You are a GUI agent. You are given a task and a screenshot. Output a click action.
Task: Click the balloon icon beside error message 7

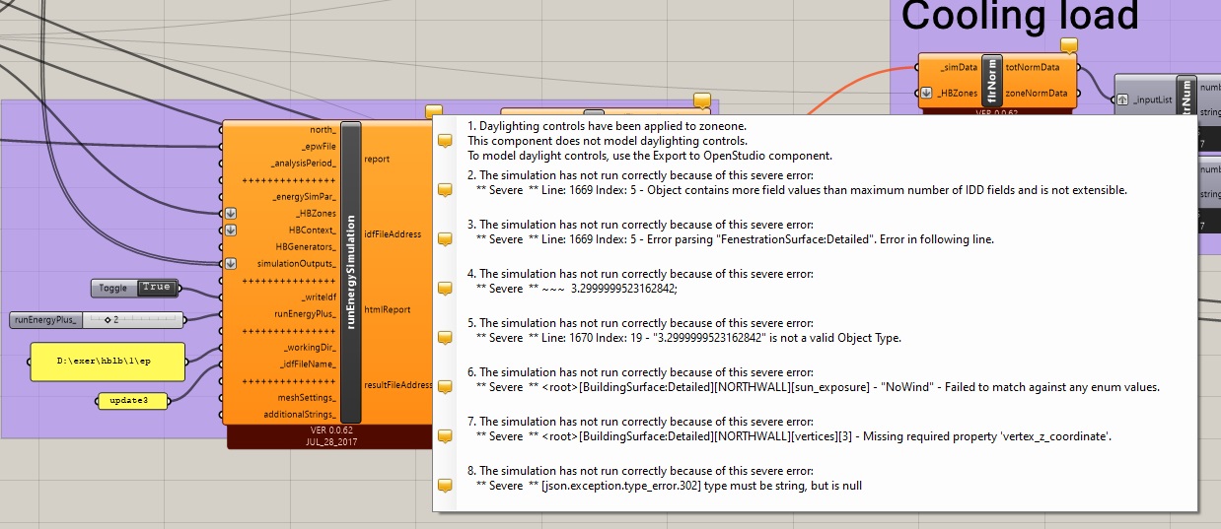coord(445,436)
